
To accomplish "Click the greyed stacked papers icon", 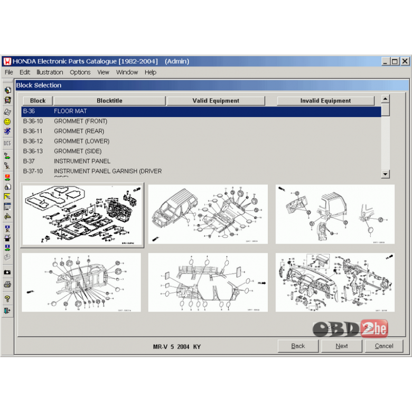I will (7, 258).
